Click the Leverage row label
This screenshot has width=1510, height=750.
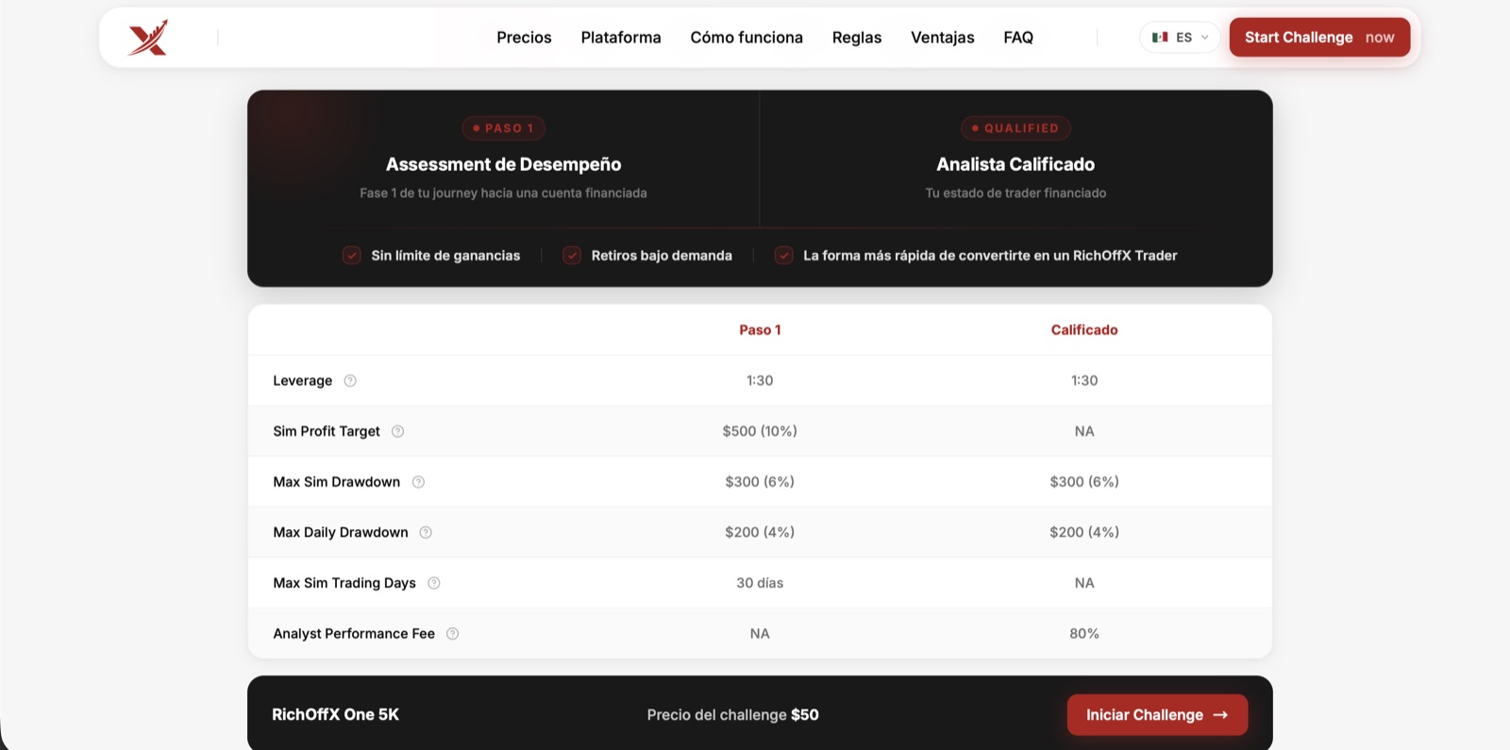pos(303,381)
